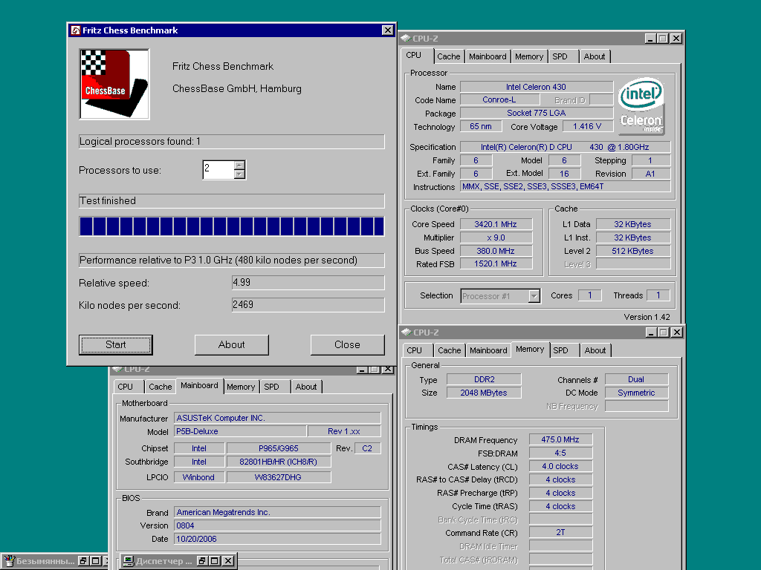
Task: Click the ChessBase logo image
Action: 114,84
